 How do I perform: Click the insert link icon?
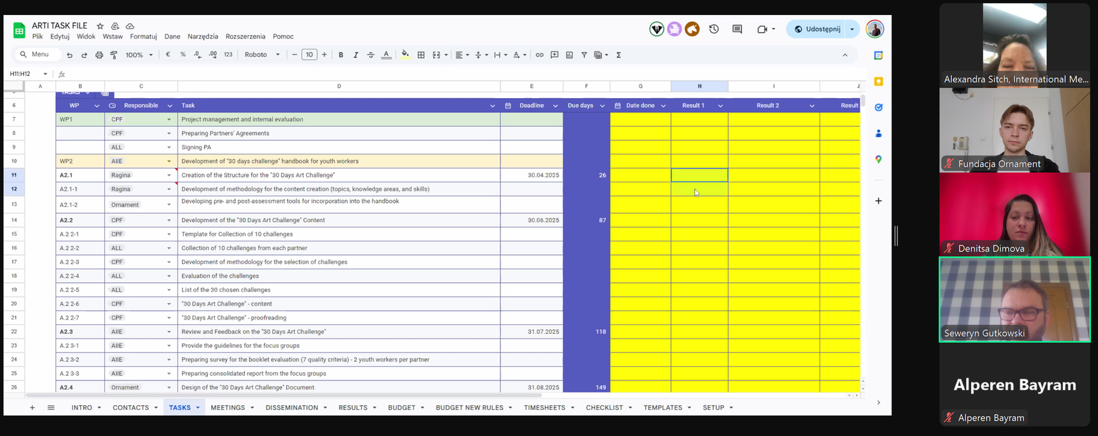(x=539, y=55)
